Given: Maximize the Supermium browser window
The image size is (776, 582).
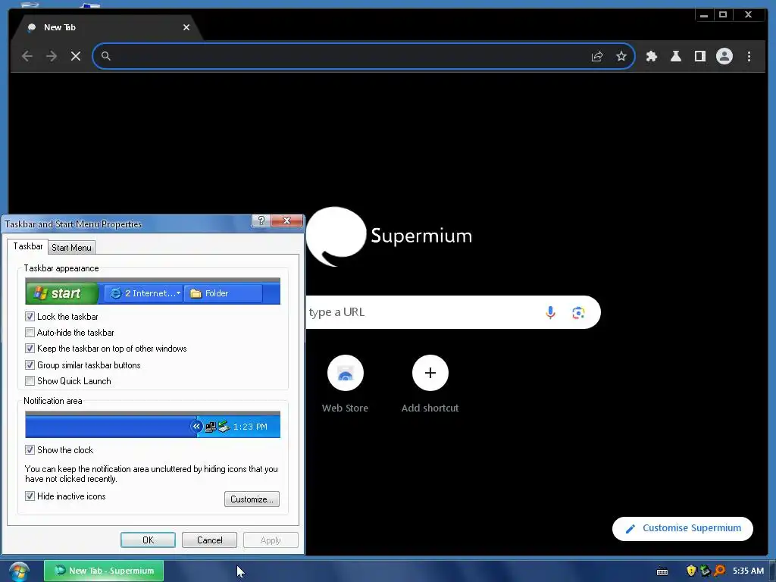Looking at the screenshot, I should [x=722, y=15].
